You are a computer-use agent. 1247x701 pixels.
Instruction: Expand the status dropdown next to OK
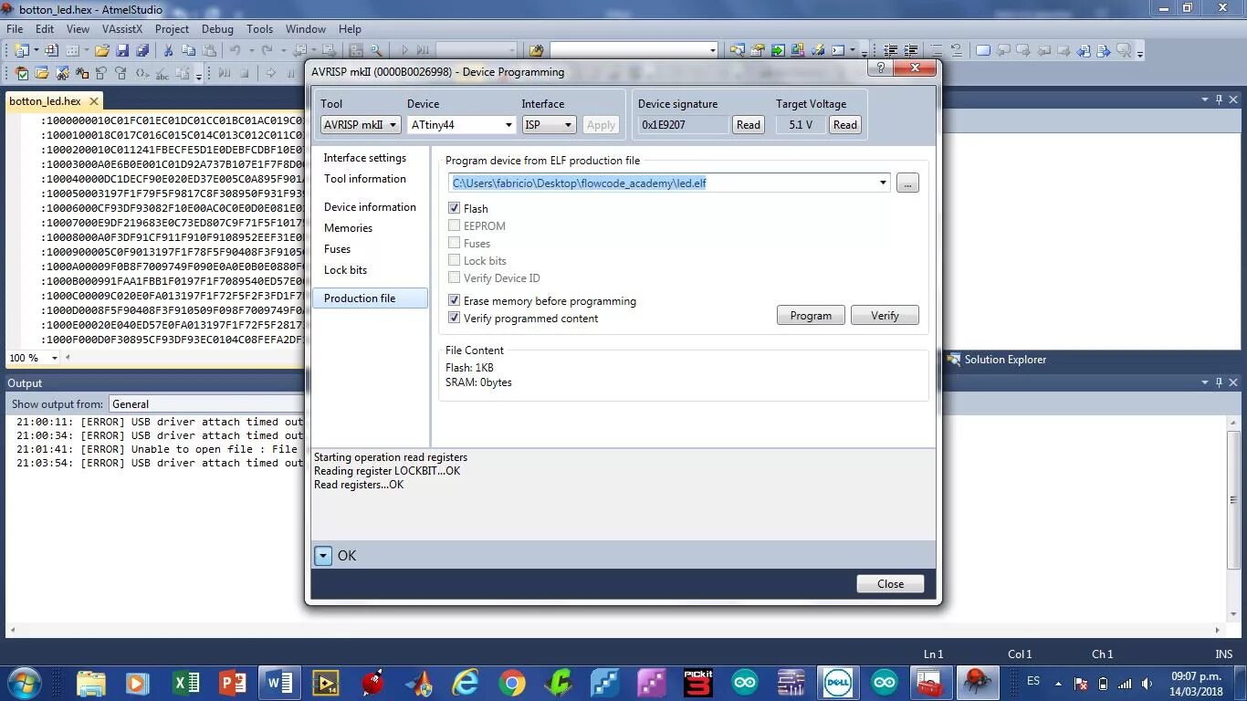point(323,555)
